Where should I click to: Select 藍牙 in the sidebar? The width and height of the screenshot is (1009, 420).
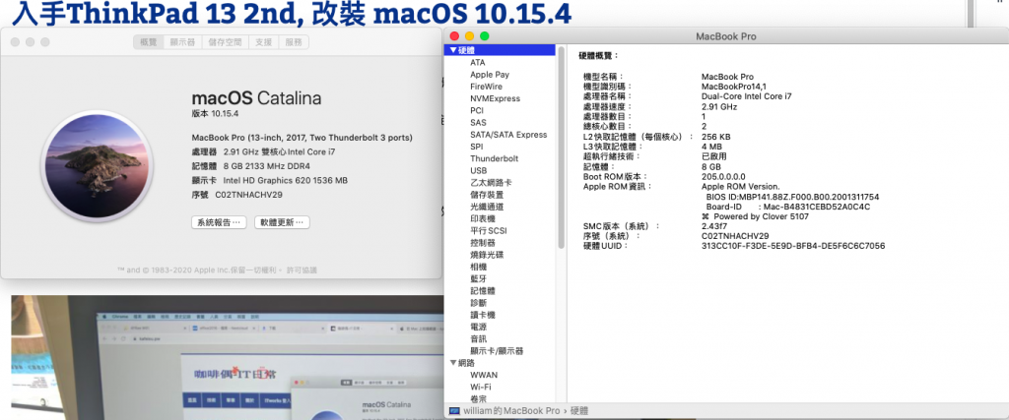(x=478, y=278)
